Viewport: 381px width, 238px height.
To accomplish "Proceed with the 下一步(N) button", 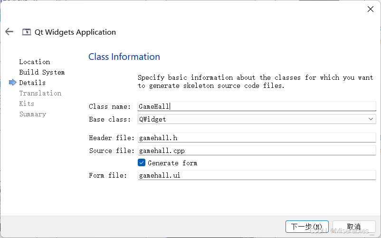I will [307, 227].
